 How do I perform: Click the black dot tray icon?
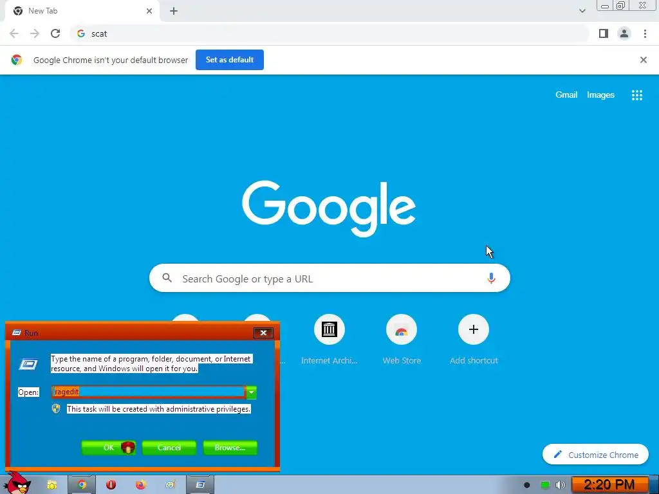point(526,485)
